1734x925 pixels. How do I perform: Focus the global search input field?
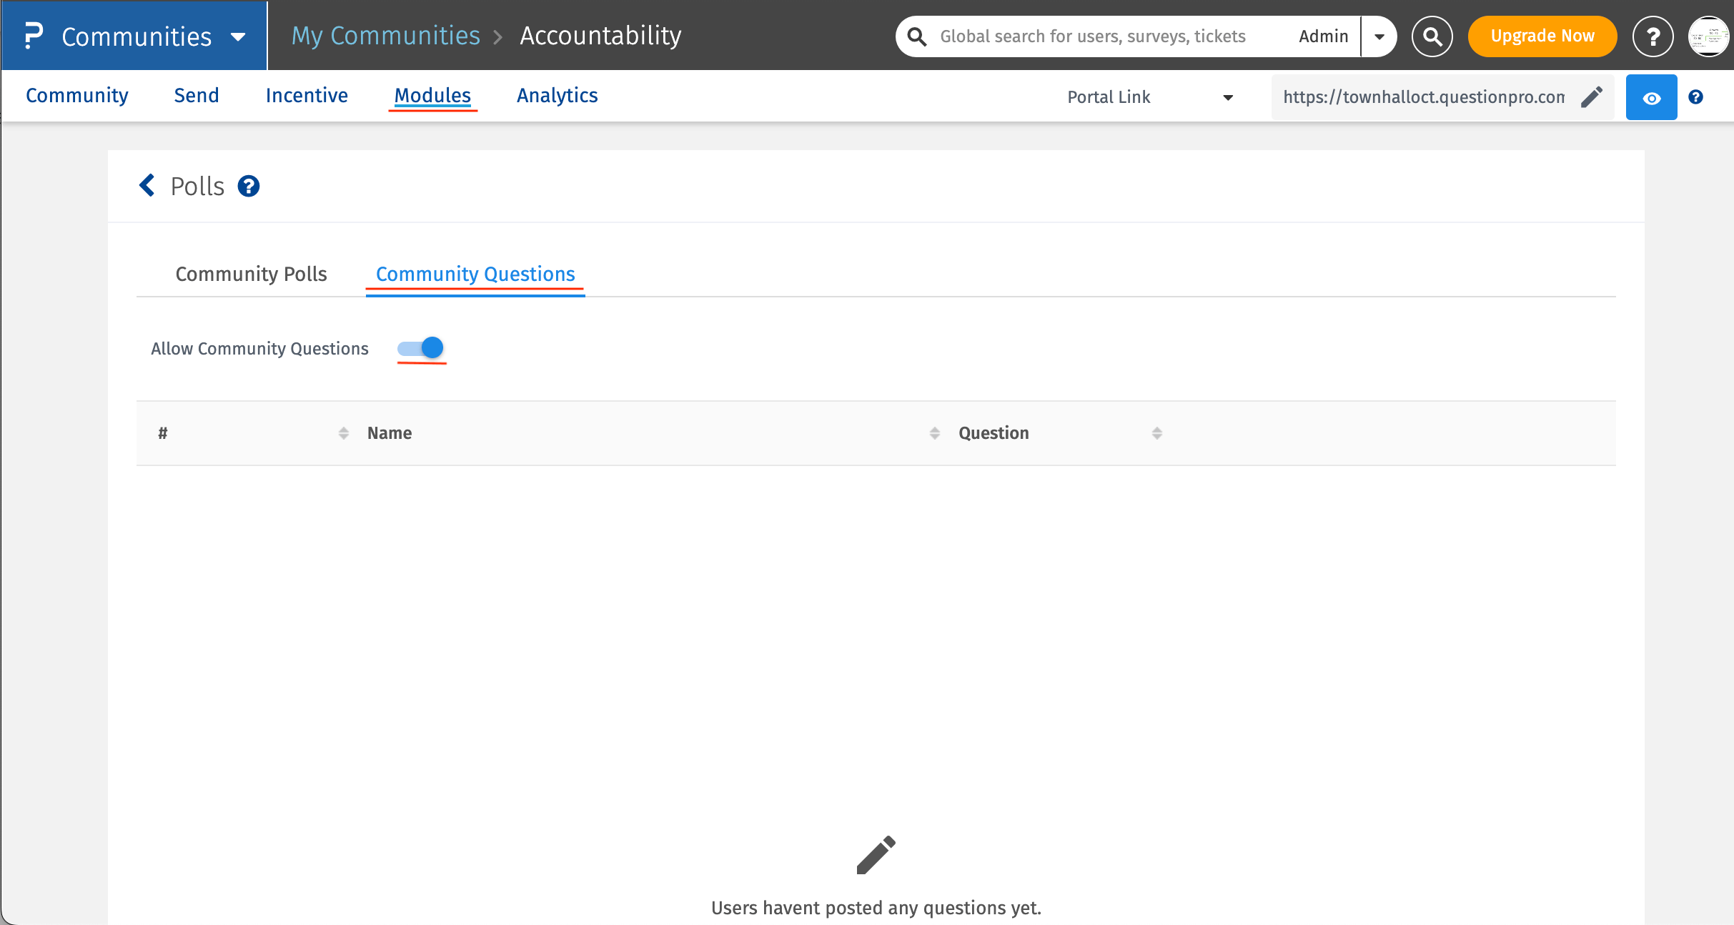click(1094, 36)
